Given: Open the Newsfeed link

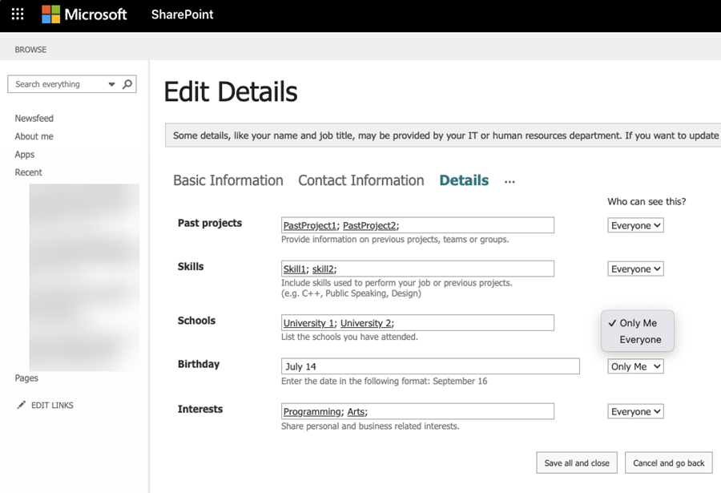Looking at the screenshot, I should (34, 118).
